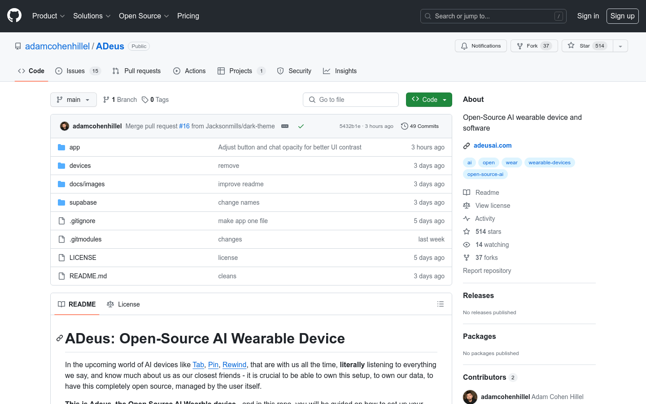Fork the repository
This screenshot has height=404, width=646.
click(534, 46)
